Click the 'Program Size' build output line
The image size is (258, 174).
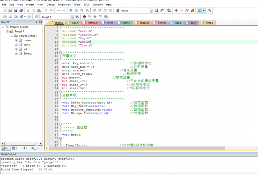tap(38, 159)
